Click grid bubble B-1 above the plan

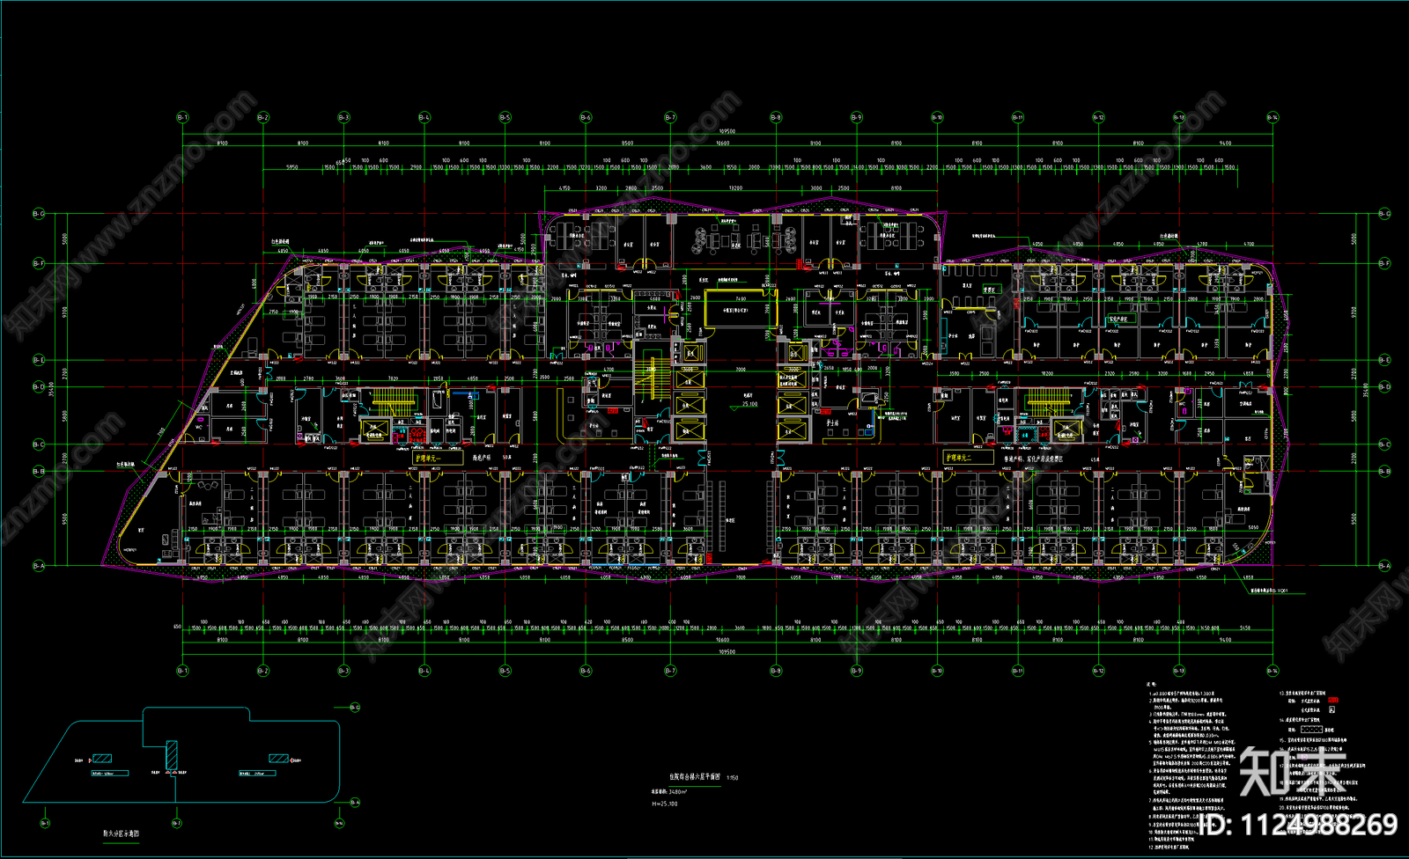click(x=182, y=117)
